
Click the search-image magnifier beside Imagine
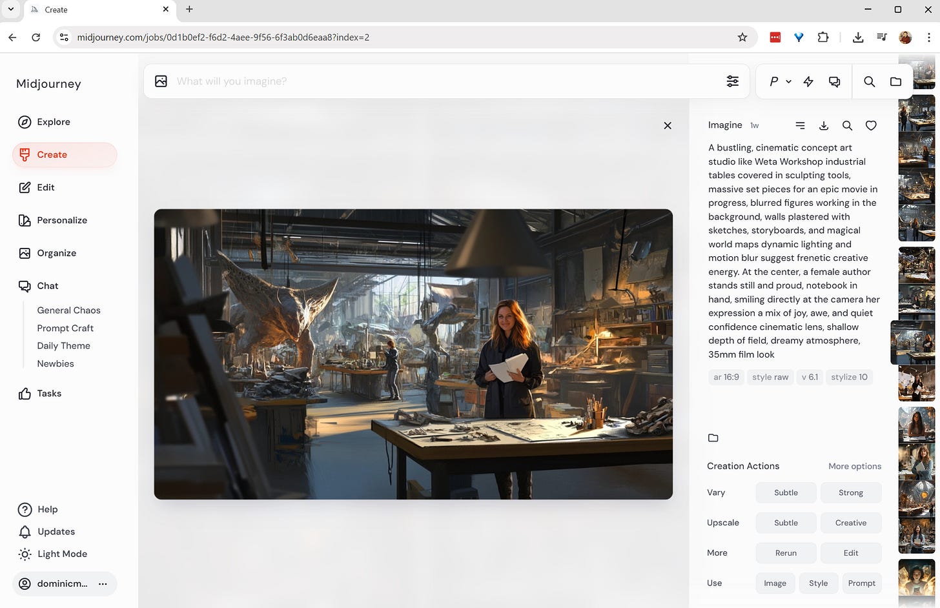pos(848,126)
